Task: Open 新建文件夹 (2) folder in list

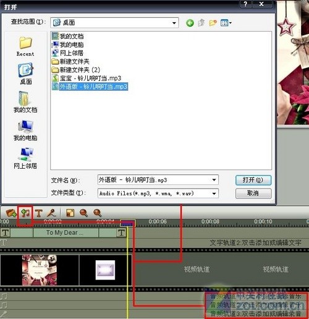Action: click(75, 70)
